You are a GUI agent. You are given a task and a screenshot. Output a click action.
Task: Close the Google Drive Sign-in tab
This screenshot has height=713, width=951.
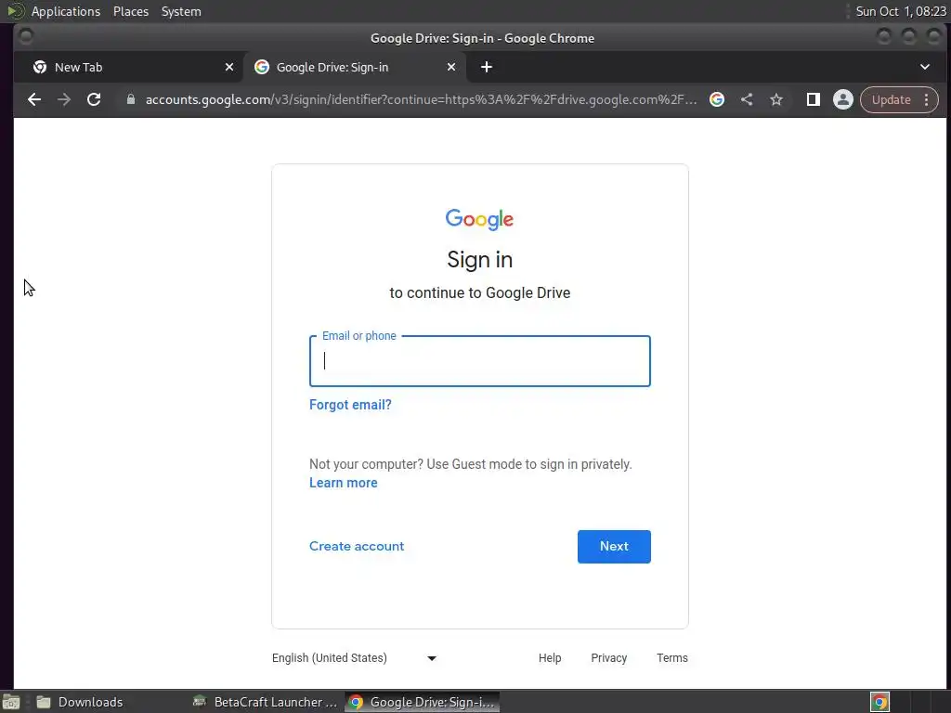click(x=451, y=67)
